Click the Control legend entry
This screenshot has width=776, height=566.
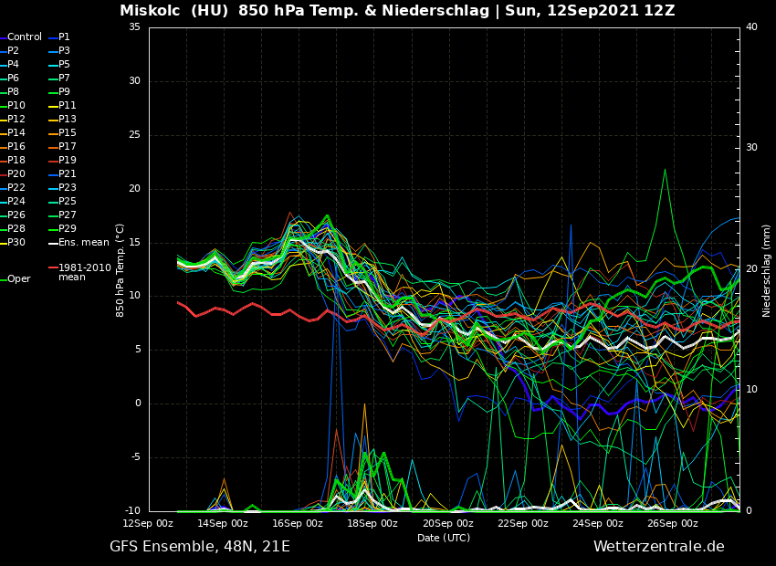tap(25, 37)
